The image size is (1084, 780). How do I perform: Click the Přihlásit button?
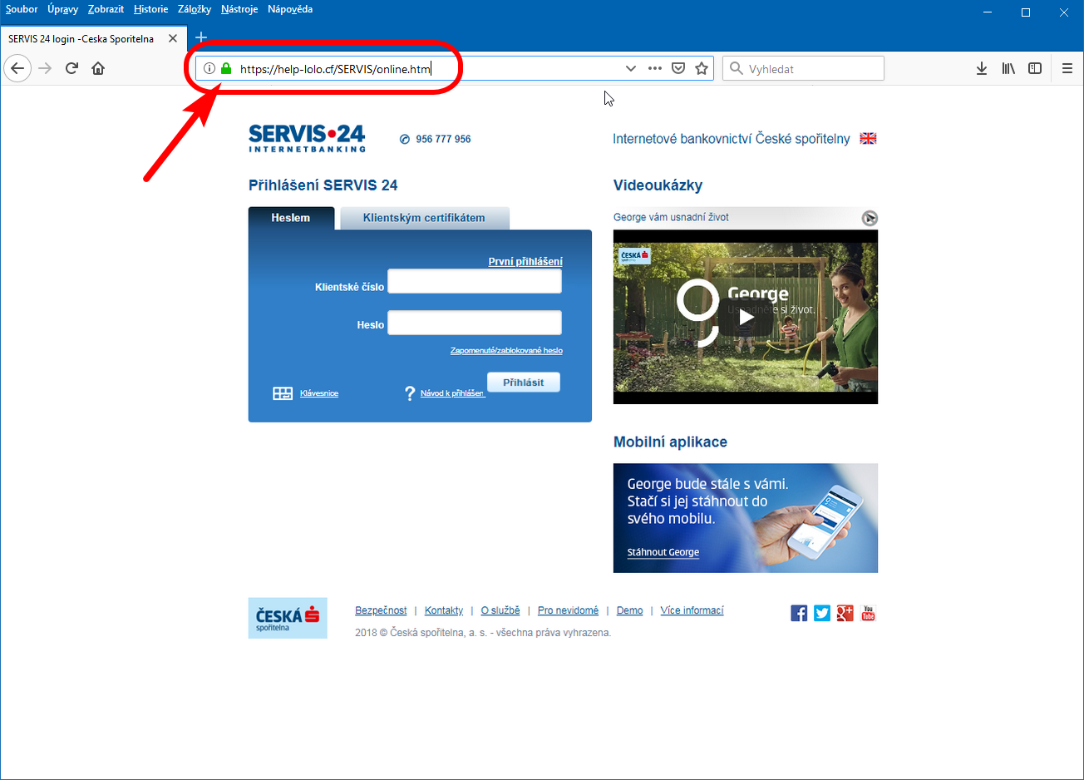point(524,383)
